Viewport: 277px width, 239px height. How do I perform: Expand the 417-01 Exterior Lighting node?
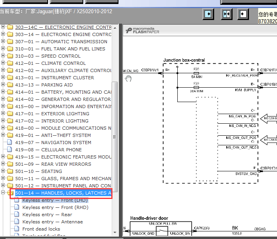point(3,113)
